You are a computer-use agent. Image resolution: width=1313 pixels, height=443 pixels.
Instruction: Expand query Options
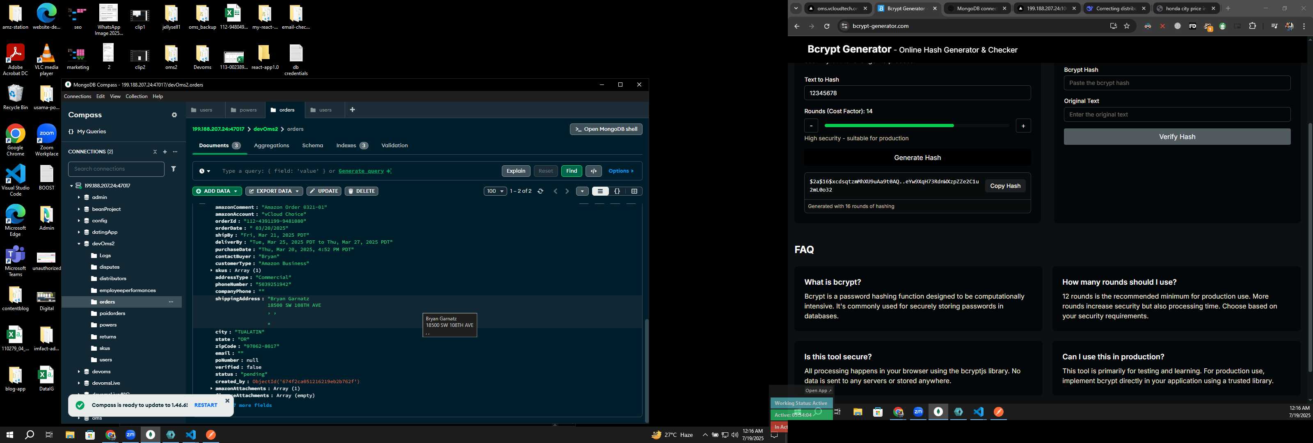pyautogui.click(x=621, y=171)
